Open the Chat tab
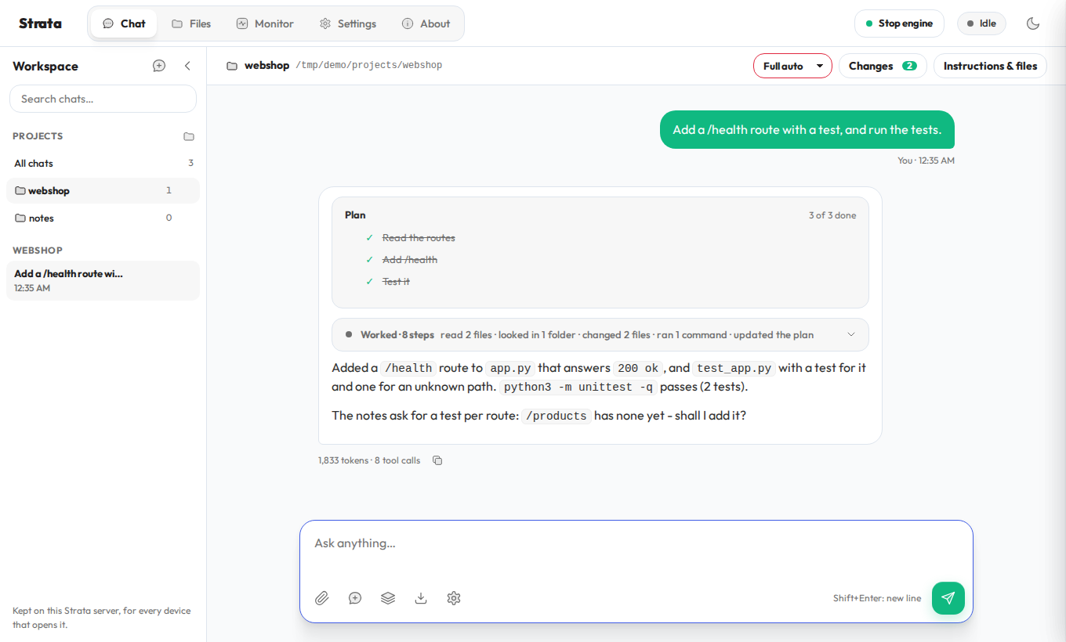The width and height of the screenshot is (1066, 642). [124, 23]
